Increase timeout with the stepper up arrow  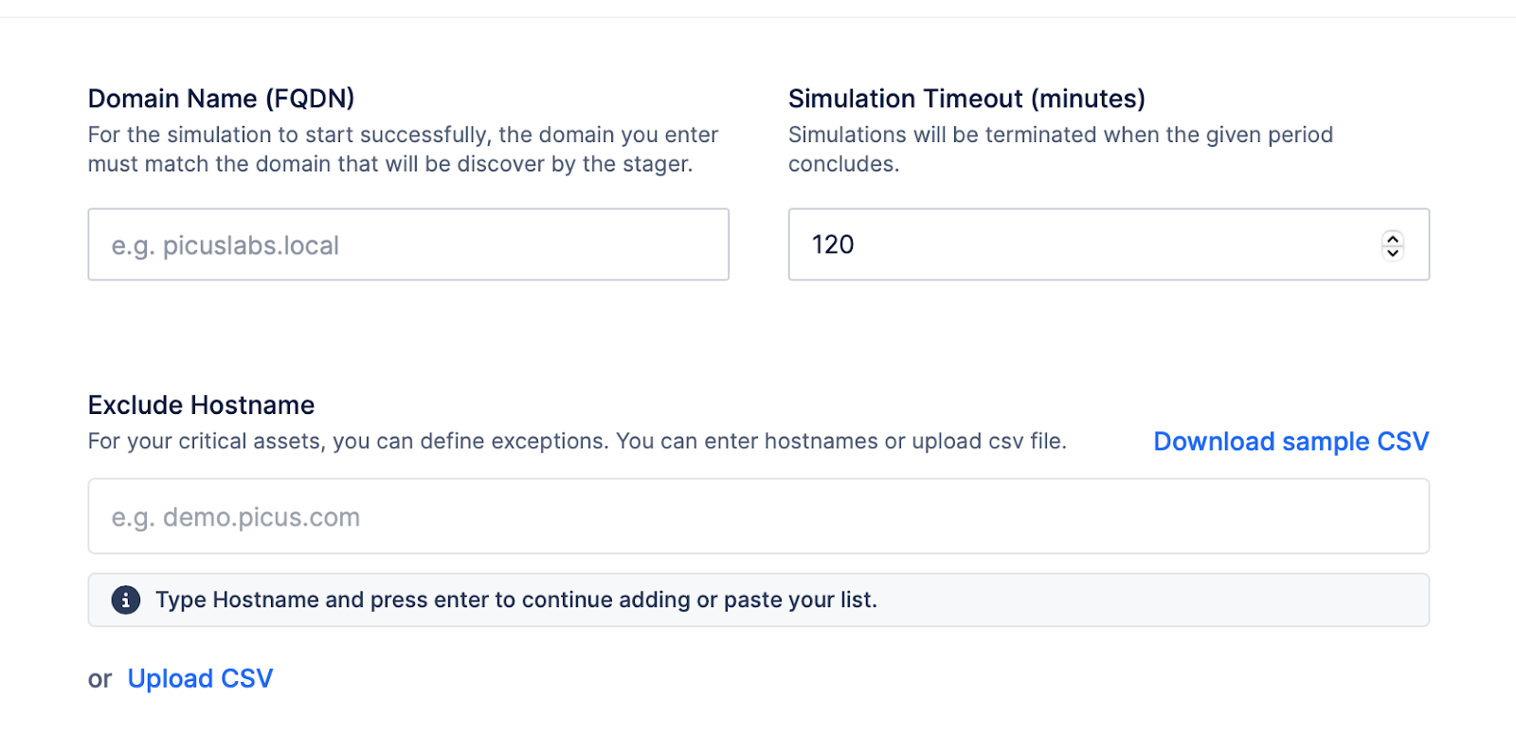[1392, 237]
